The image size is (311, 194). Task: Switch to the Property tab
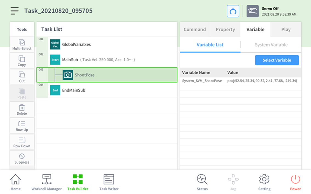(x=225, y=30)
